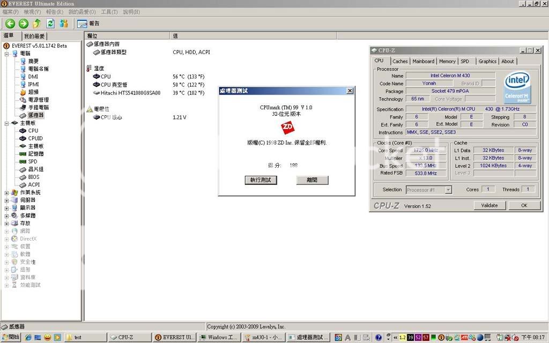
Task: Collapse the top-level 主機板 tree branch
Action: [x=6, y=123]
